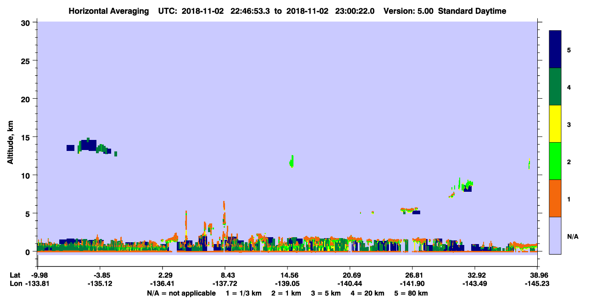The height and width of the screenshot is (306, 597).
Task: Click the longitude label -143.49
Action: click(x=475, y=284)
